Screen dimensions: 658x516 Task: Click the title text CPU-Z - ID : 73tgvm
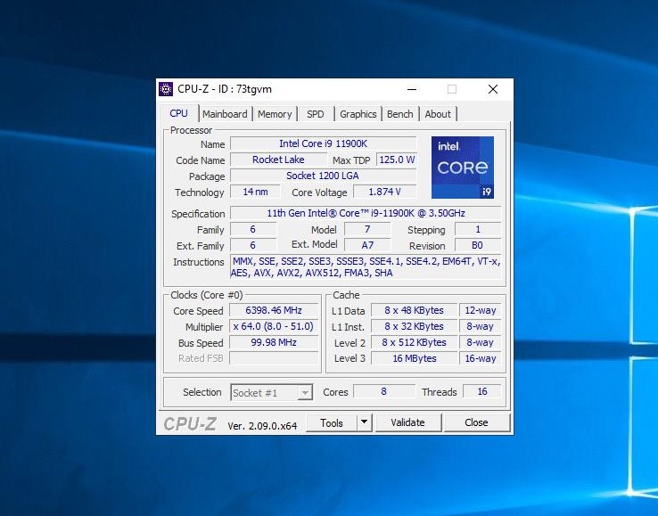225,89
